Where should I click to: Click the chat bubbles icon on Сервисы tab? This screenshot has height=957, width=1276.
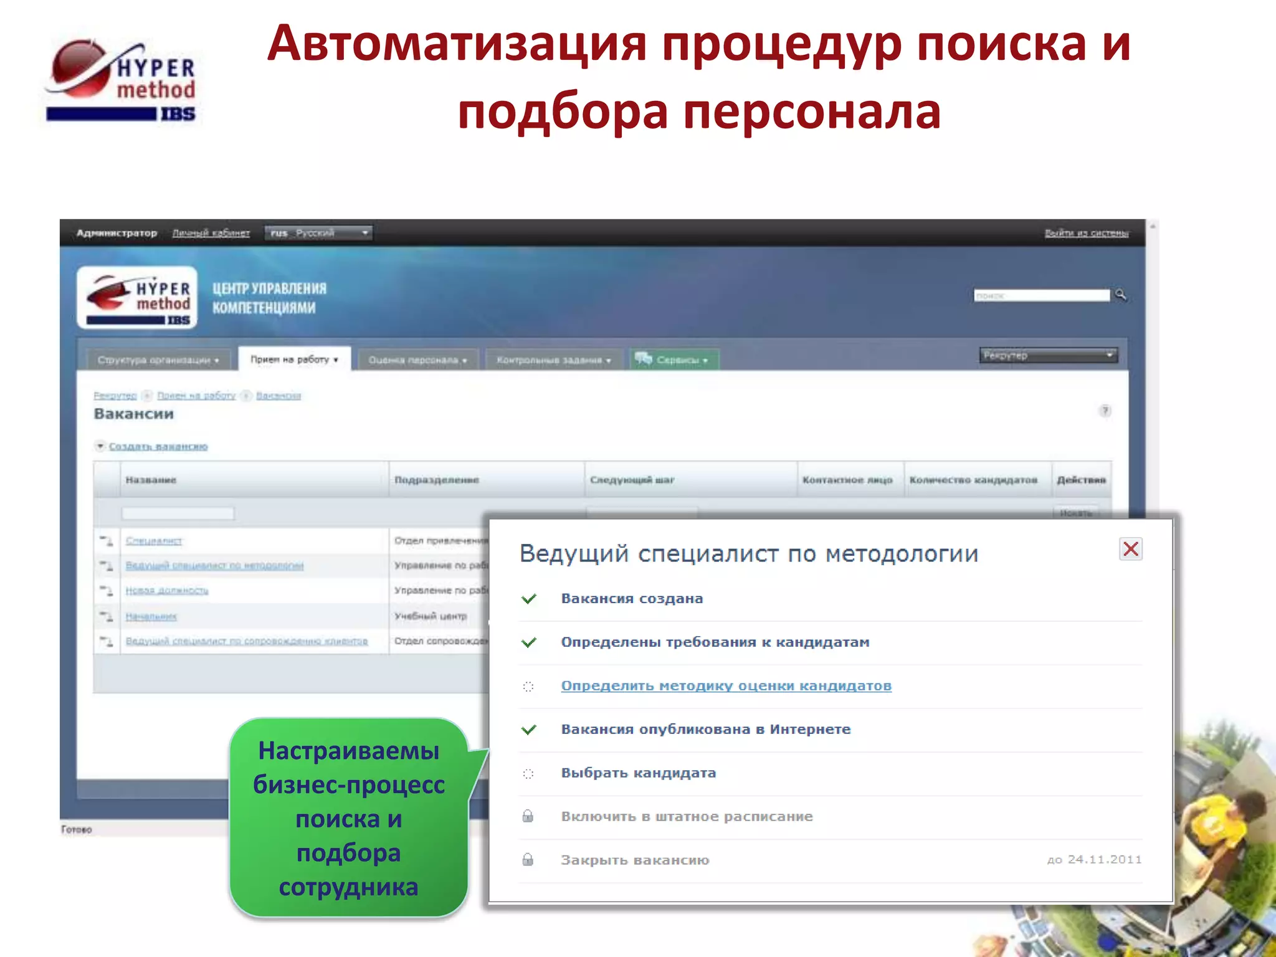tap(644, 358)
